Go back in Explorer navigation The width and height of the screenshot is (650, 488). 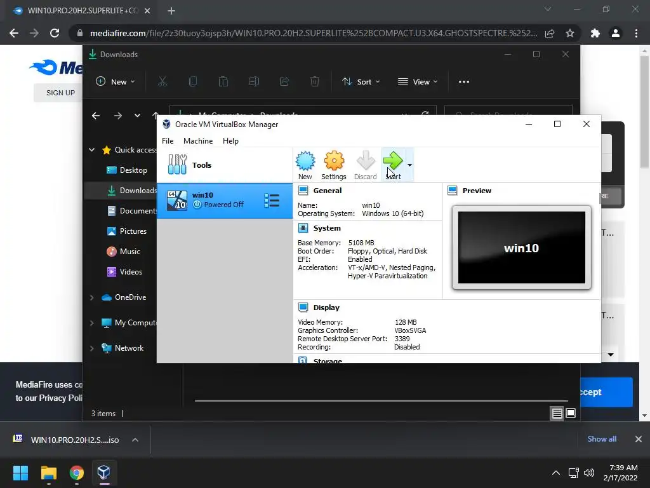click(x=96, y=116)
